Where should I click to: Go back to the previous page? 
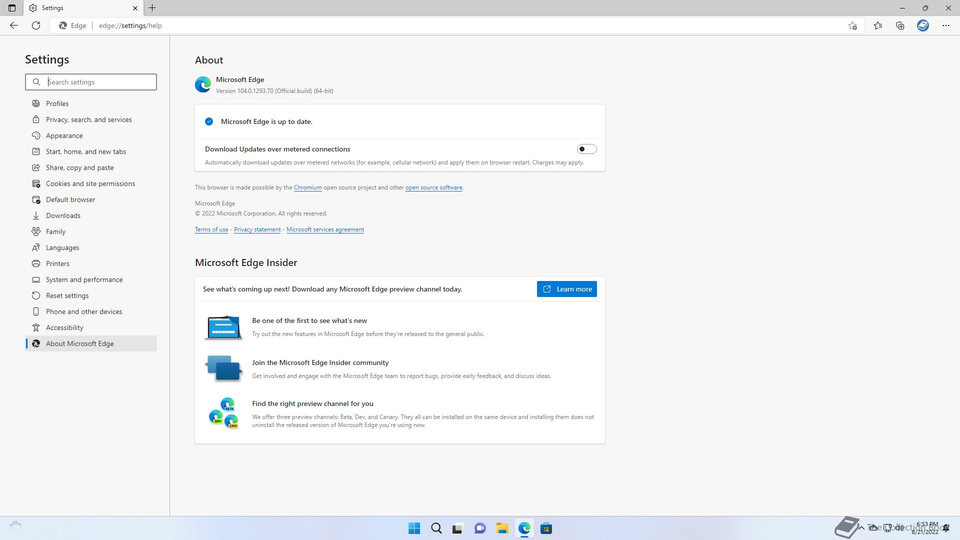14,25
